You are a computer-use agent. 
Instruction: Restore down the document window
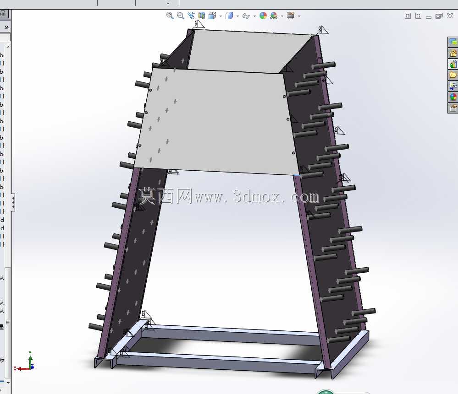(x=439, y=16)
